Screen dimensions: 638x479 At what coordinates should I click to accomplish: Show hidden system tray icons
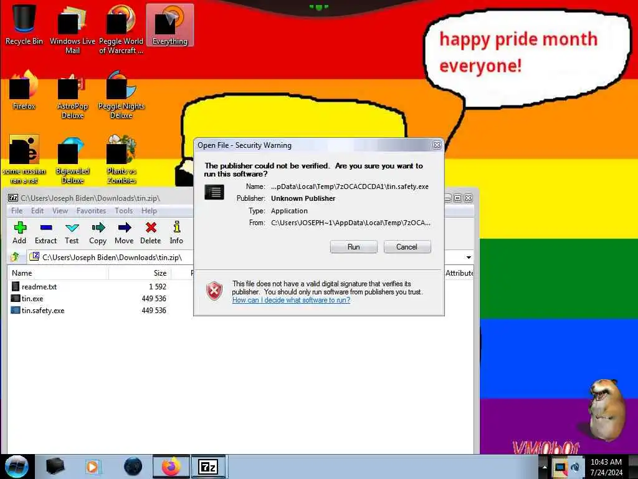tap(545, 467)
